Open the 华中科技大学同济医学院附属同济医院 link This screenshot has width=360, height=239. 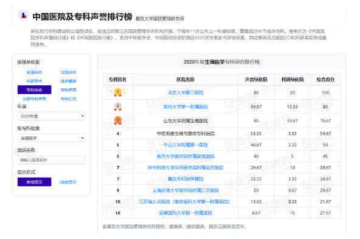point(185,168)
